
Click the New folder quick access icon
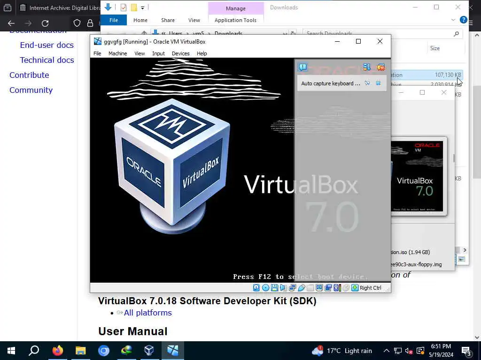coord(134,7)
